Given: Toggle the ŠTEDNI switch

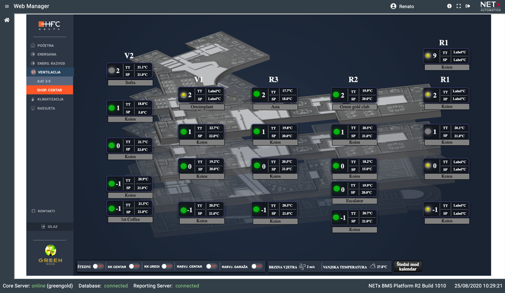Looking at the screenshot, I should 98,266.
